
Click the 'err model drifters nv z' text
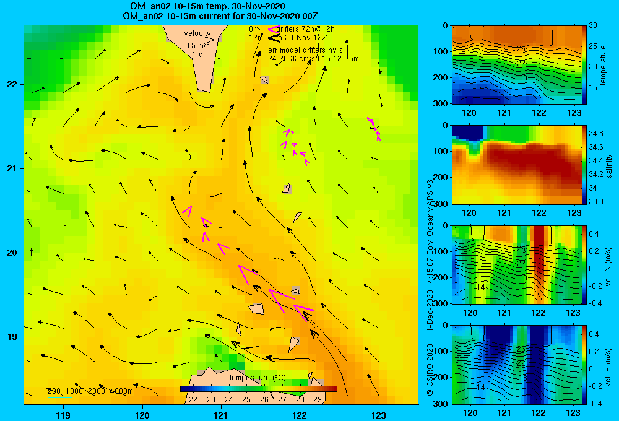click(306, 50)
